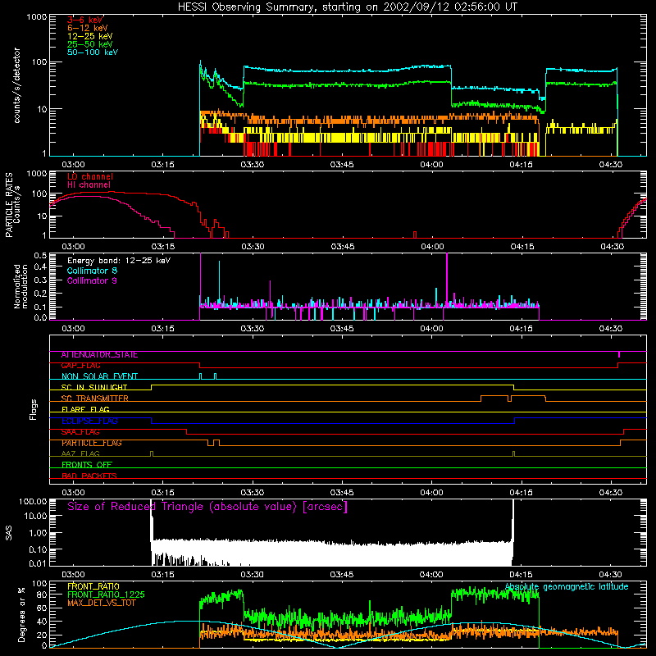Click the orange MAX_DET_VS_TOT legend entry

coord(101,603)
